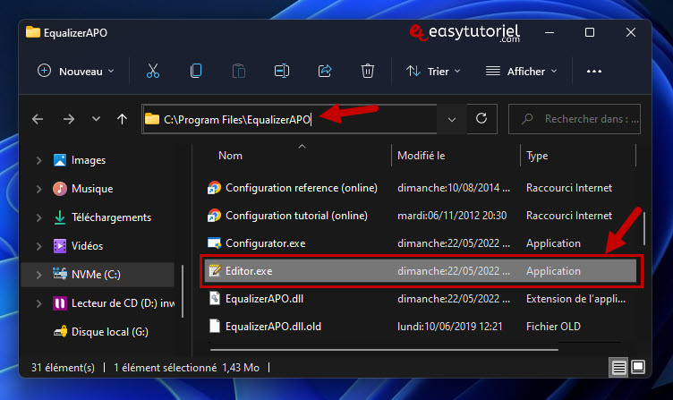Click the Share icon in toolbar

click(x=325, y=71)
